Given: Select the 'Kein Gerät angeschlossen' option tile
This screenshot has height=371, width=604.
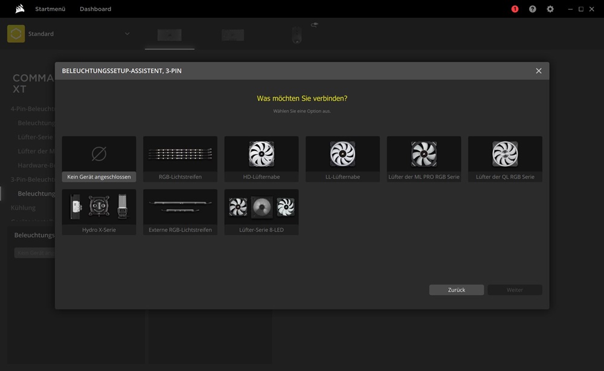Looking at the screenshot, I should 99,159.
